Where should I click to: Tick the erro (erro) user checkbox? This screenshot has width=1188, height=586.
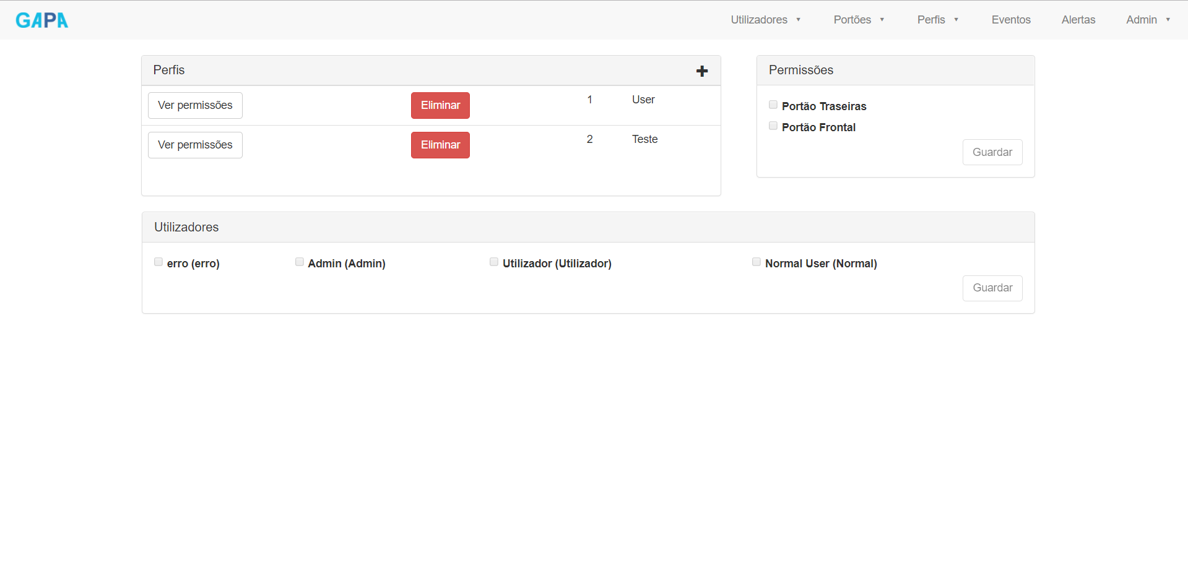[x=158, y=262]
